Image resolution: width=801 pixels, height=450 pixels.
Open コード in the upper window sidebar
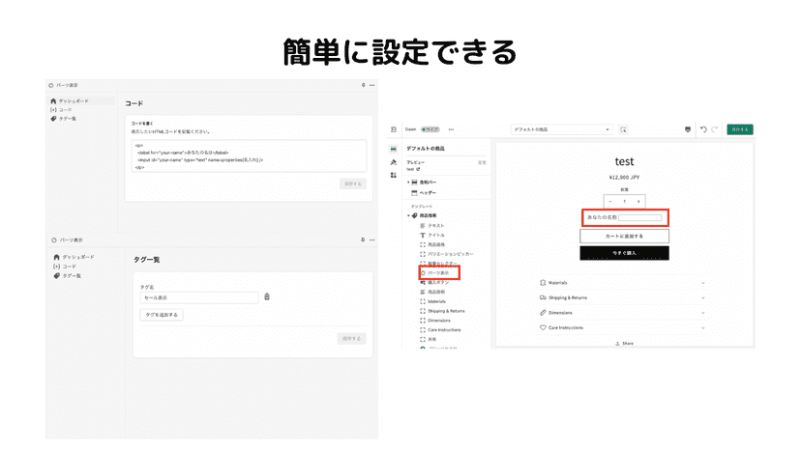61,110
